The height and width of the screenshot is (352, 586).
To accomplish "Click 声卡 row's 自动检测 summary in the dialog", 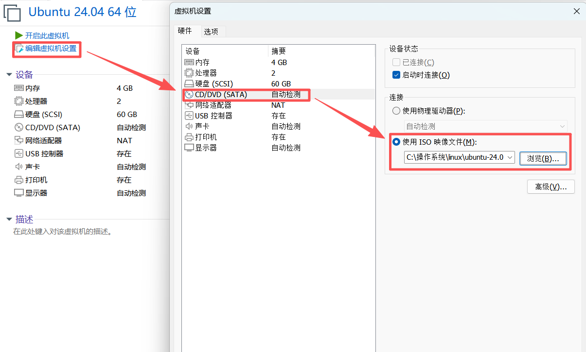I will (286, 126).
